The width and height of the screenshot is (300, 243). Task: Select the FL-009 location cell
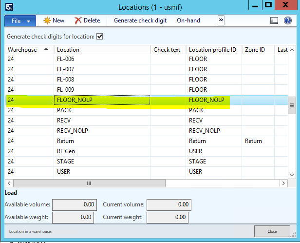pyautogui.click(x=102, y=90)
